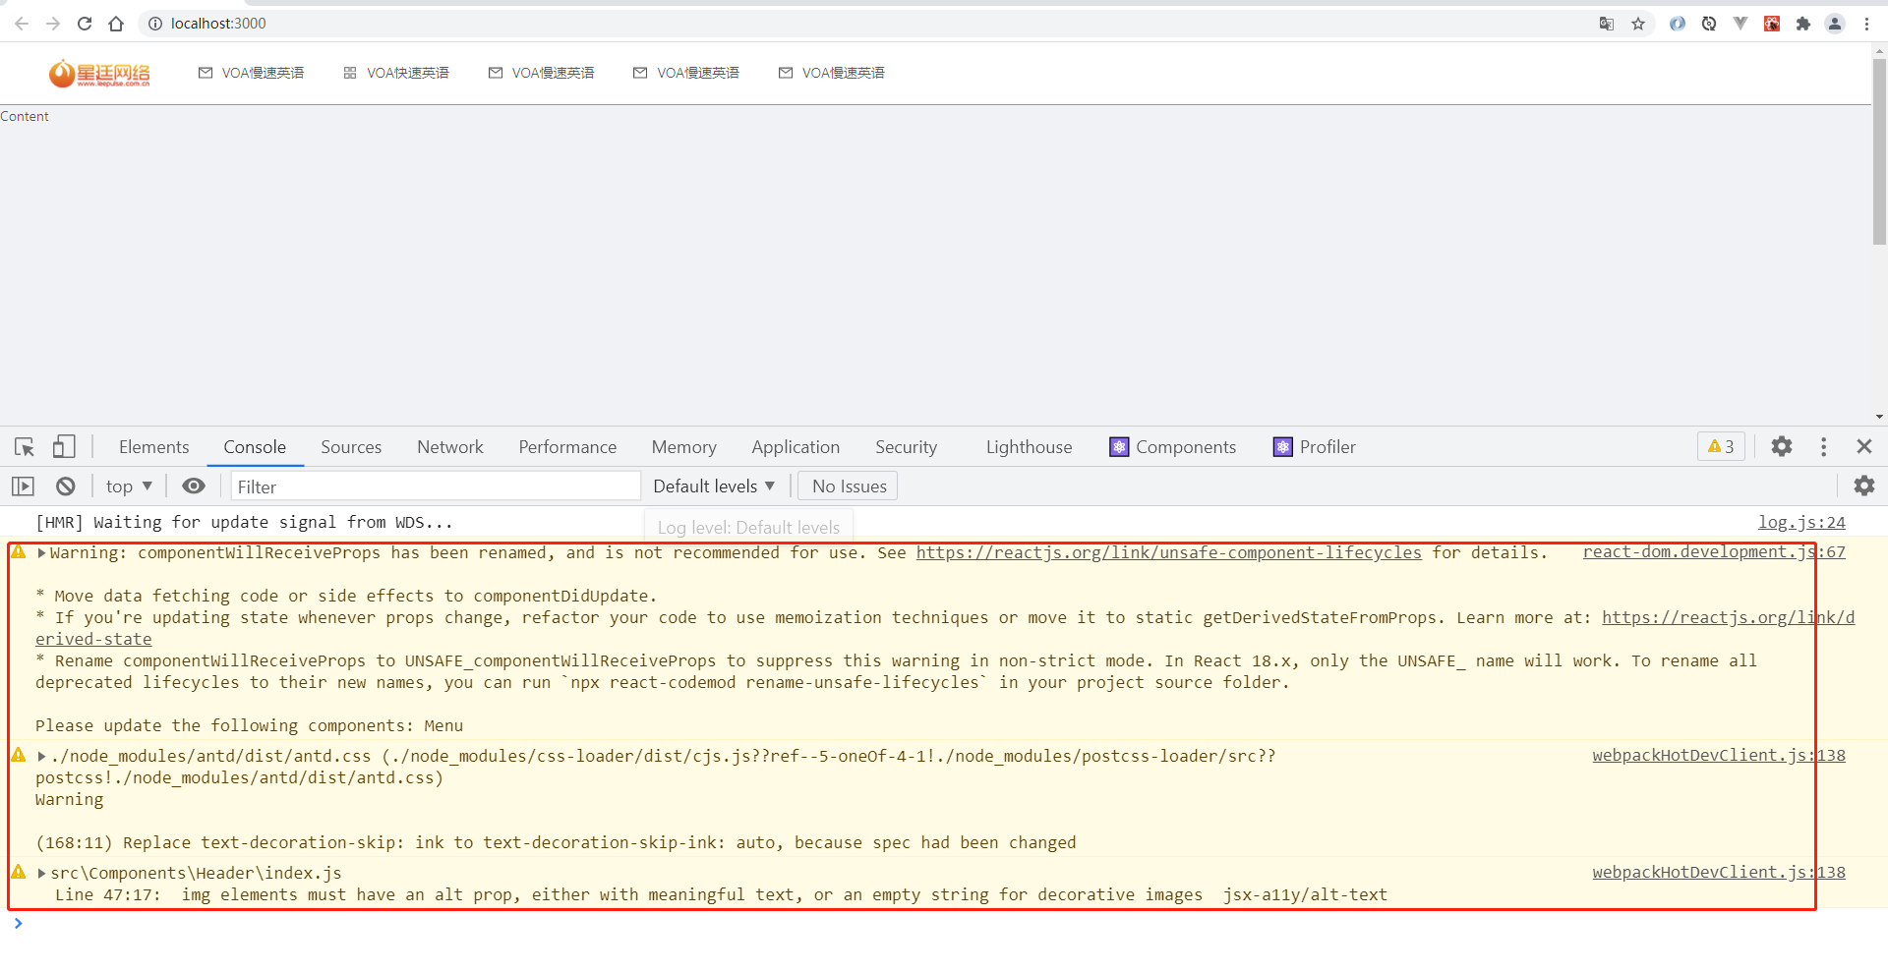Open the React Profiler tab
The image size is (1888, 973).
click(x=1315, y=447)
